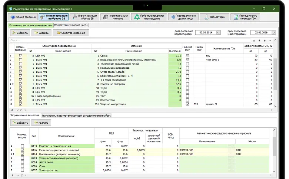Toggle marker checkbox for Марганец и его соединения
The width and height of the screenshot is (289, 179).
click(x=22, y=146)
